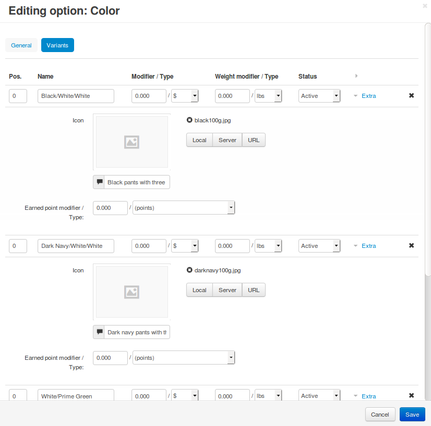Open points type dropdown under Black/White/White

(184, 208)
